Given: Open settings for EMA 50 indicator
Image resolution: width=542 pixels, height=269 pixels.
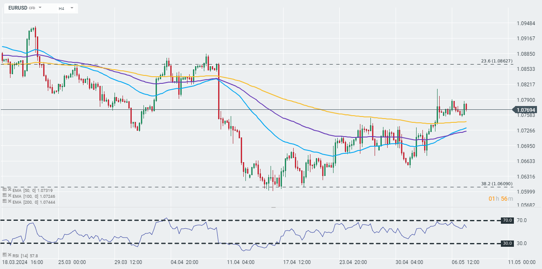Looking at the screenshot, I should click(x=5, y=189).
